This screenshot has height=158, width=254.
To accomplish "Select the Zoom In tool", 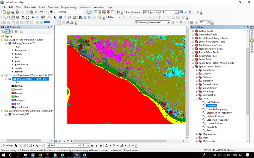I will [x=4, y=17].
